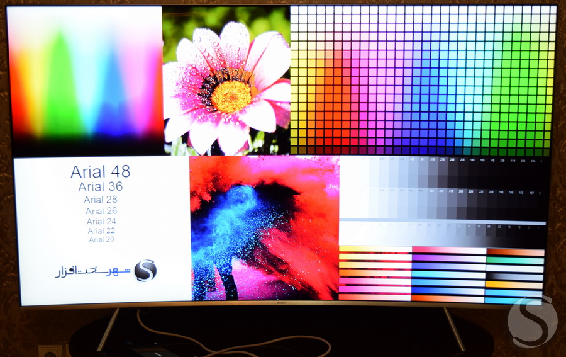This screenshot has height=357, width=566.
Task: Click the multicolor square swatch grid
Action: pyautogui.click(x=423, y=80)
